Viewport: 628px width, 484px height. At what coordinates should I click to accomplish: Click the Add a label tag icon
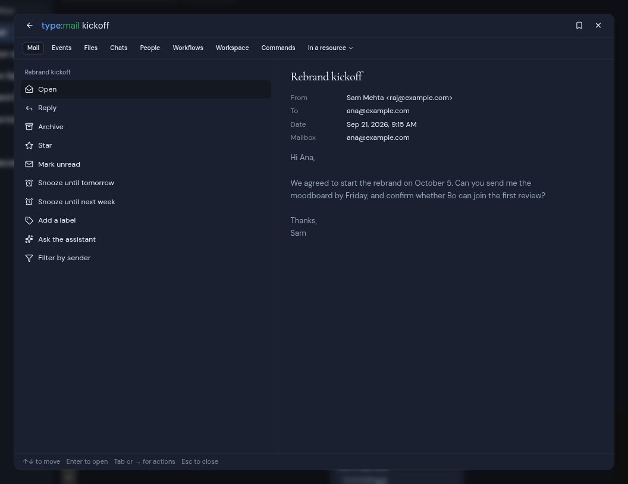click(29, 220)
